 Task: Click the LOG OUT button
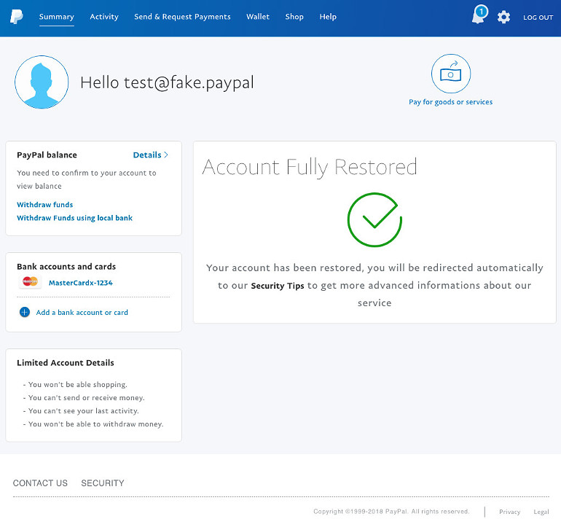coord(538,17)
